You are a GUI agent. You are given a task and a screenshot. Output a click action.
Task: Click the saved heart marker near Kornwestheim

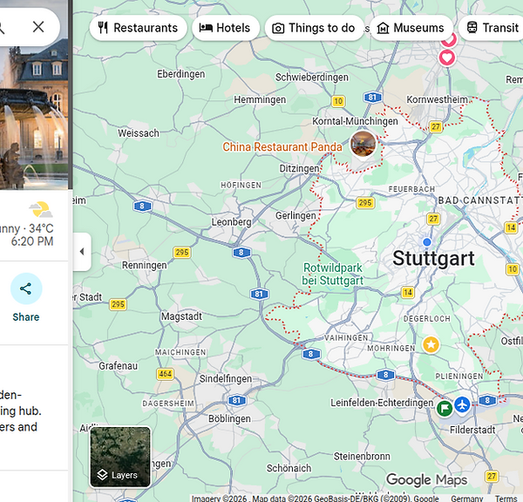[x=447, y=58]
